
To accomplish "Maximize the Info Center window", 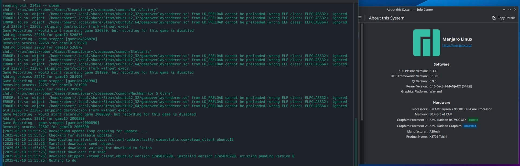I will pos(509,9).
